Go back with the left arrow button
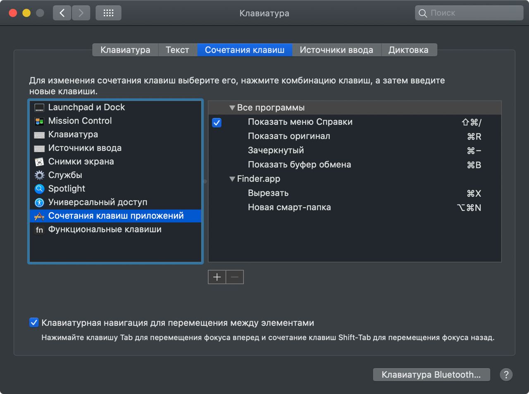 (x=62, y=13)
